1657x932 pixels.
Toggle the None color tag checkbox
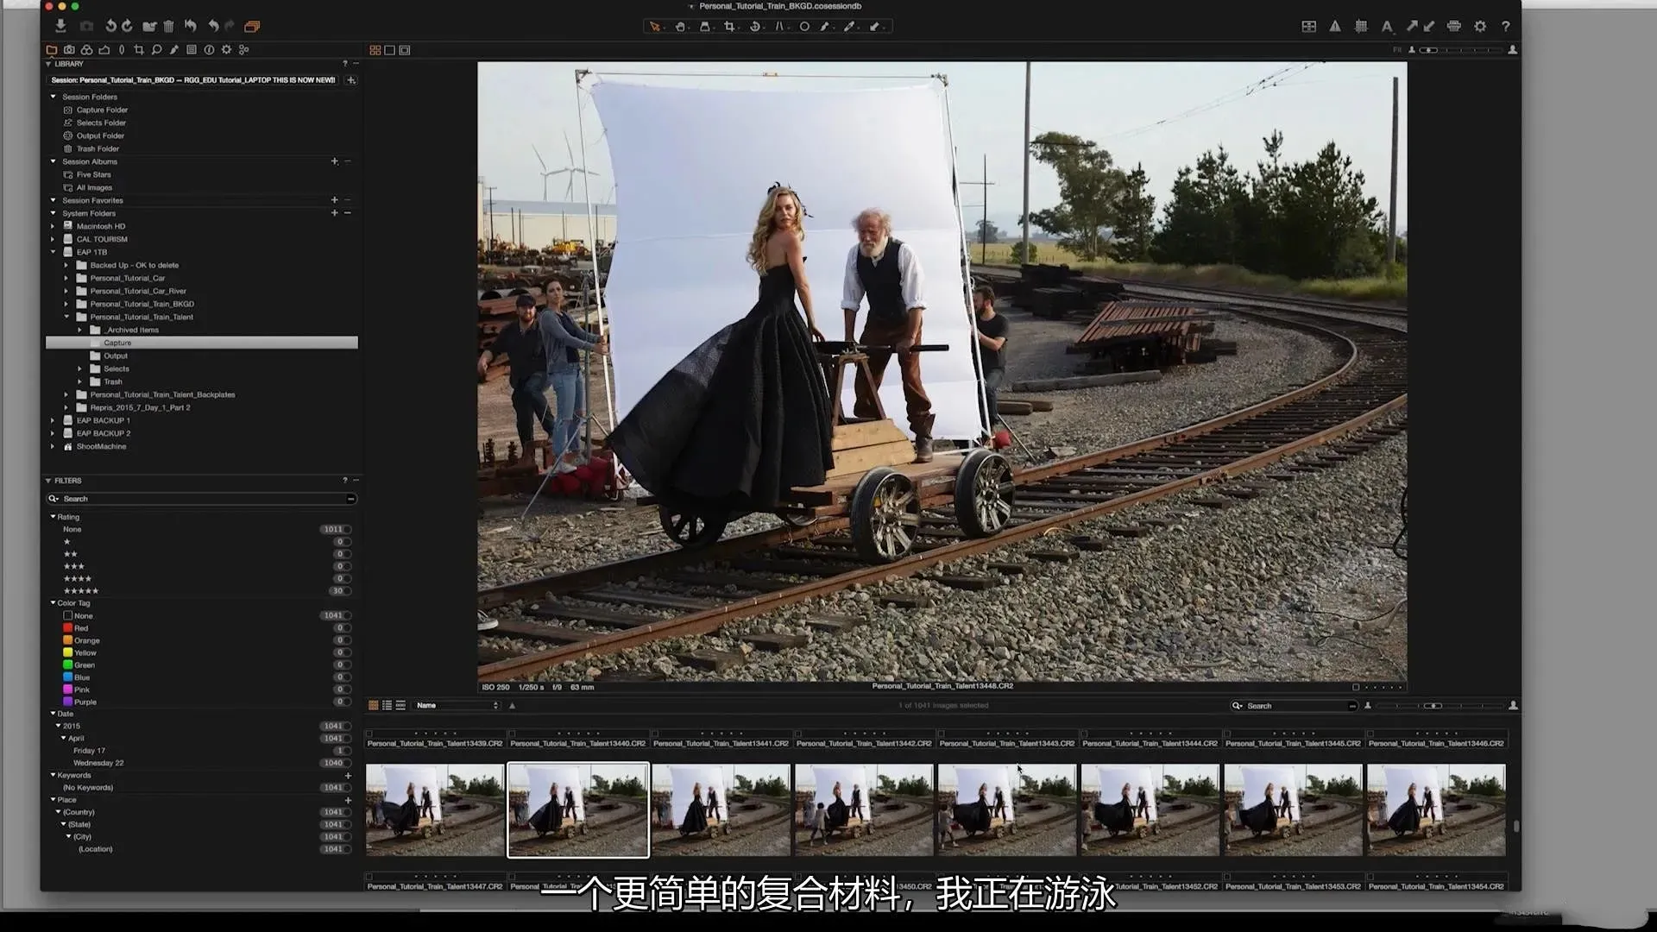[x=68, y=615]
